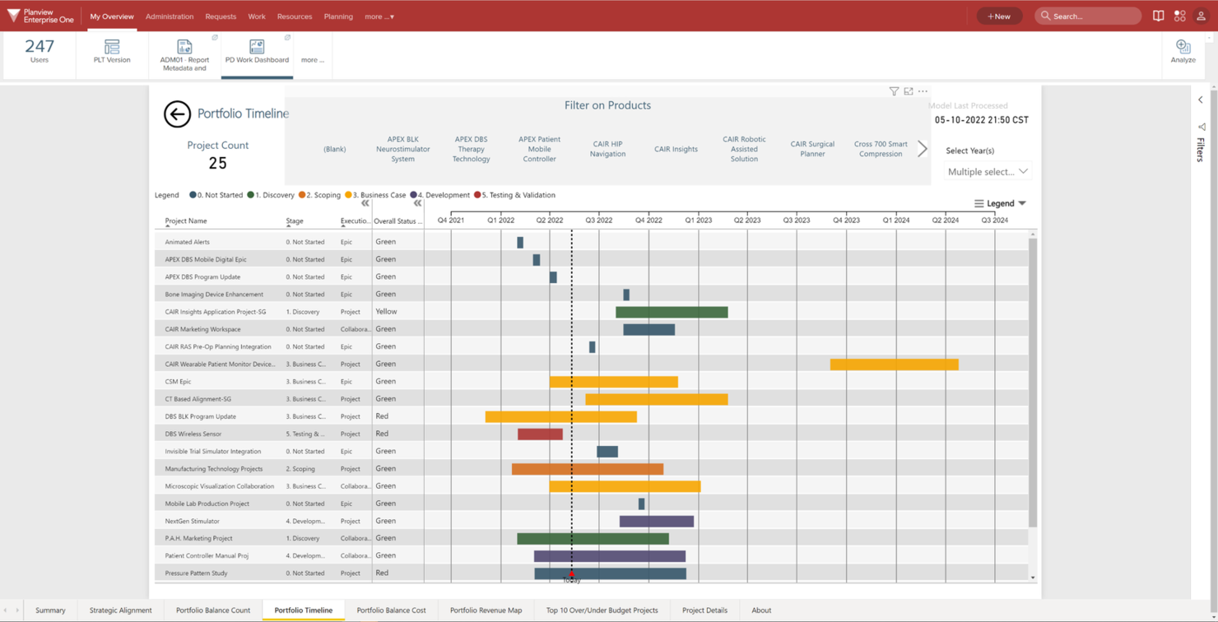Click scroll up arrow of Gantt scrollbar

click(x=1033, y=234)
